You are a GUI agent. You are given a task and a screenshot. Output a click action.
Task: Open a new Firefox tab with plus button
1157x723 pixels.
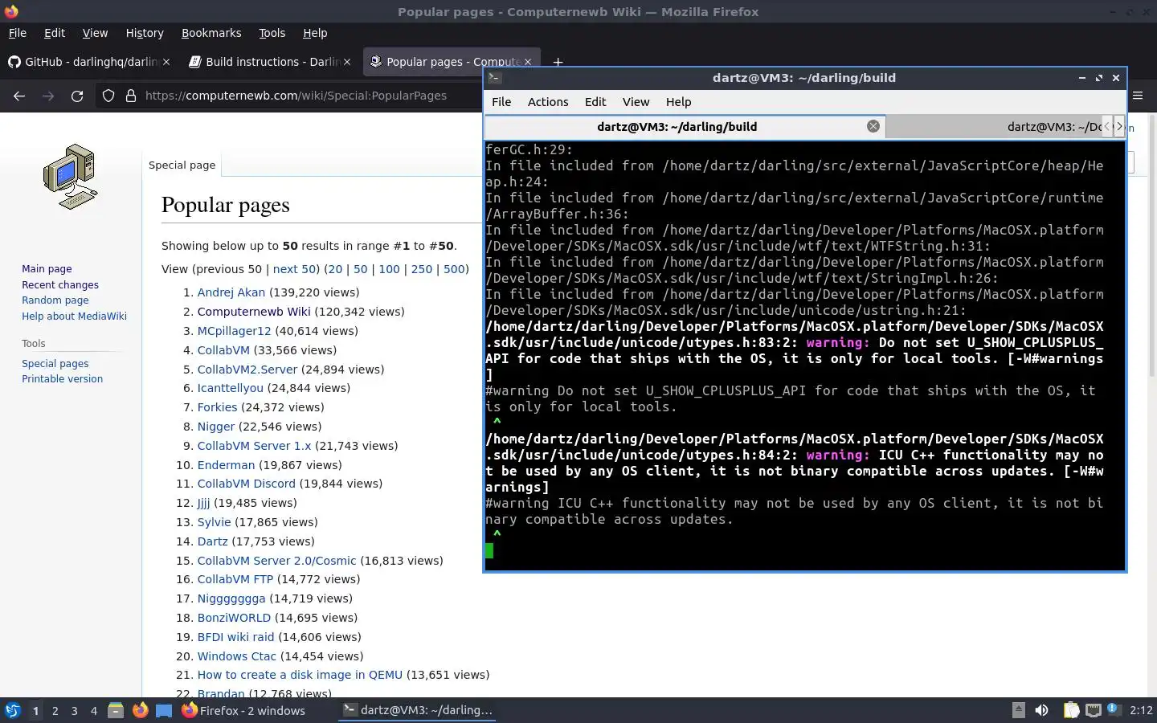558,62
